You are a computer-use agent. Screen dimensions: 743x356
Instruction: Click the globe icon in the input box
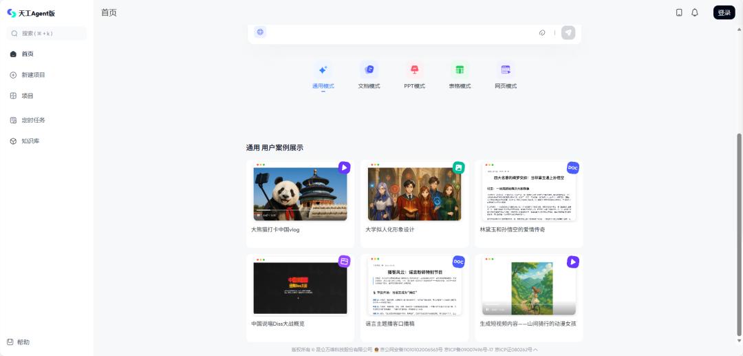259,32
